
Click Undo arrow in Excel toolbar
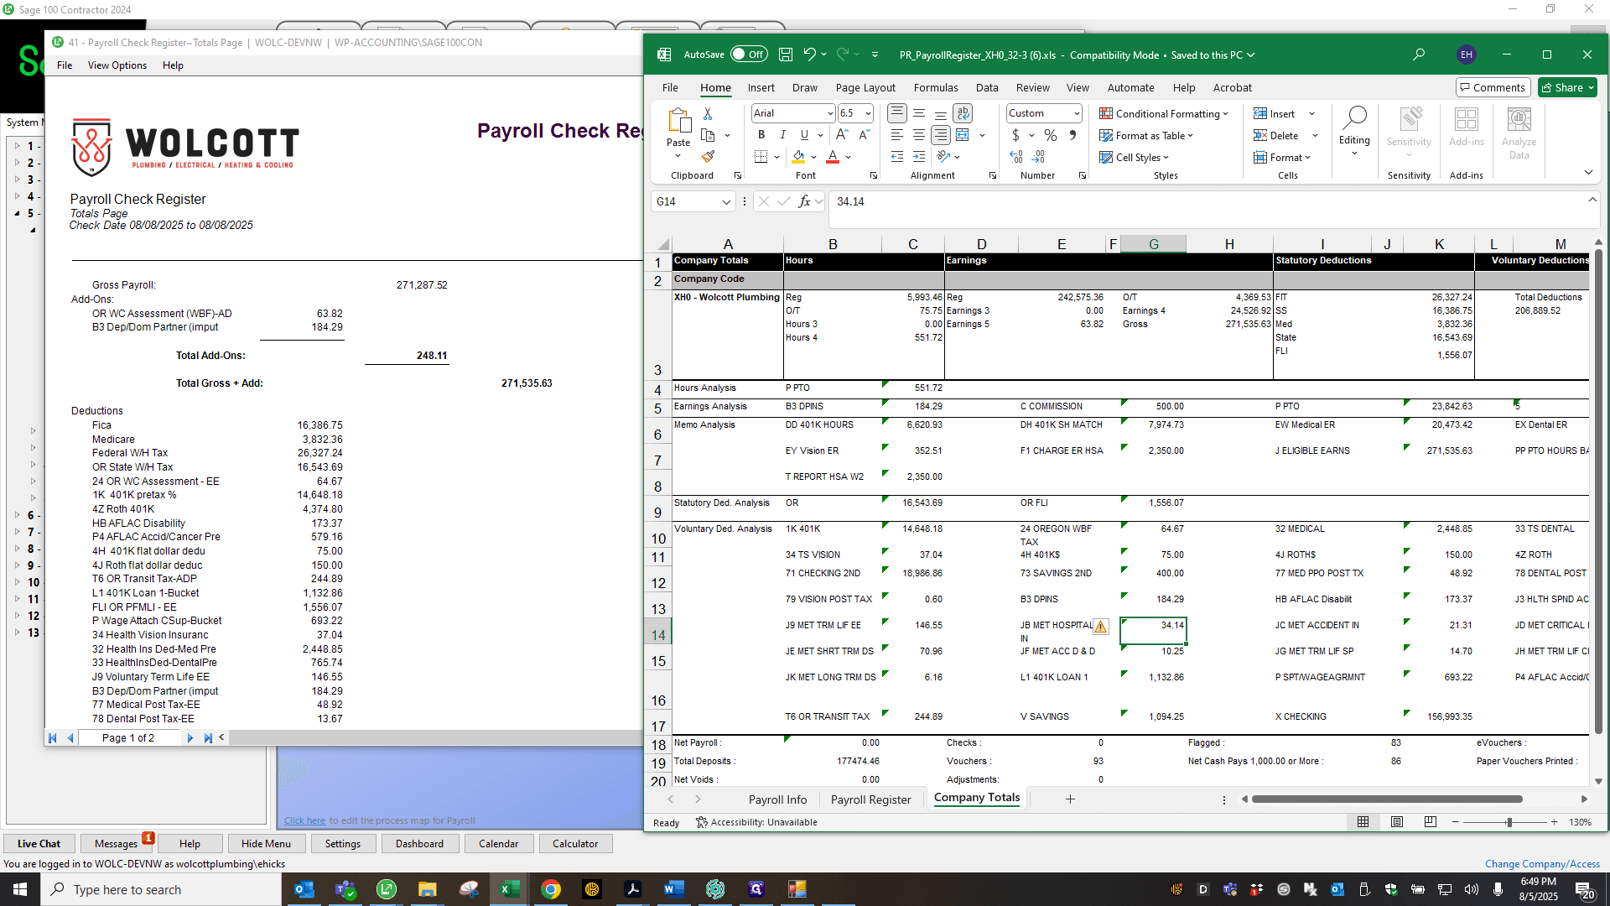[809, 55]
